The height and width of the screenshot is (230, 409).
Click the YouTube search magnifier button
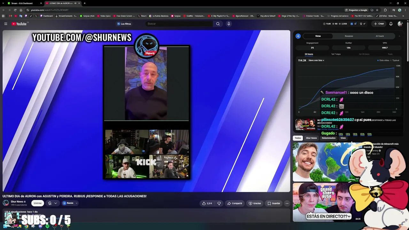[x=218, y=24]
